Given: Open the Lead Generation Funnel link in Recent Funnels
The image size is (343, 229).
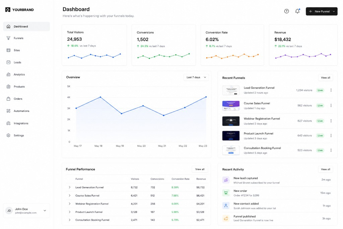Looking at the screenshot, I should point(259,88).
